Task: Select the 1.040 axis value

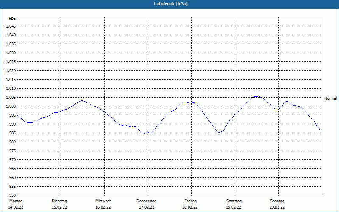Action: click(11, 35)
